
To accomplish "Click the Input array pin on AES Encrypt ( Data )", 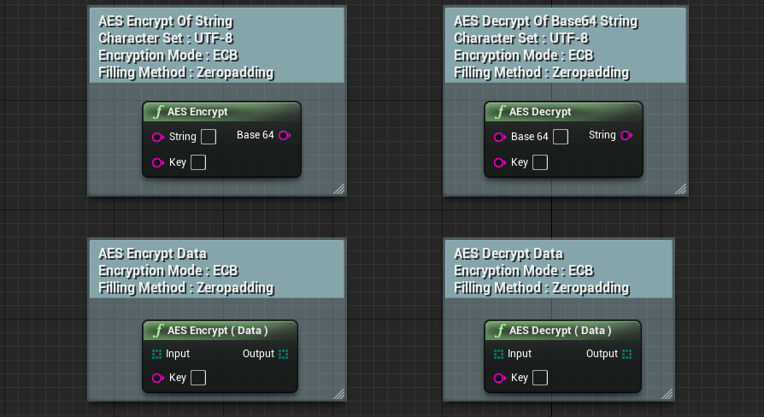I will coord(157,354).
